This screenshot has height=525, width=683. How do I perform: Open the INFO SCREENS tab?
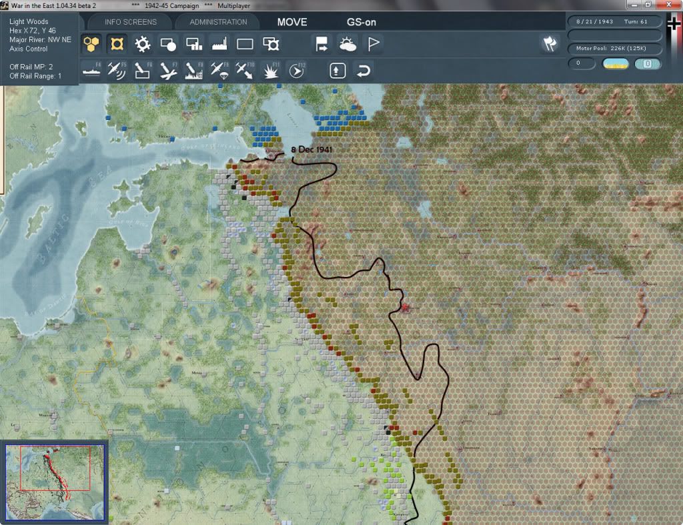pos(130,22)
